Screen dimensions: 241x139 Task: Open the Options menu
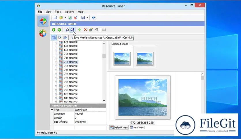point(69,12)
